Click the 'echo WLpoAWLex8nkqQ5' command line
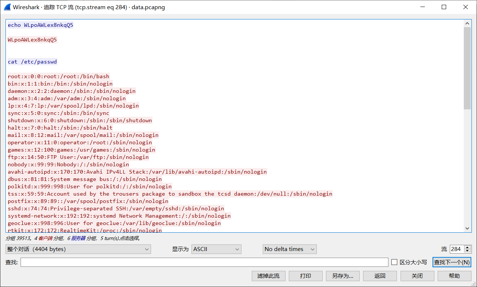The width and height of the screenshot is (477, 287). pyautogui.click(x=40, y=25)
